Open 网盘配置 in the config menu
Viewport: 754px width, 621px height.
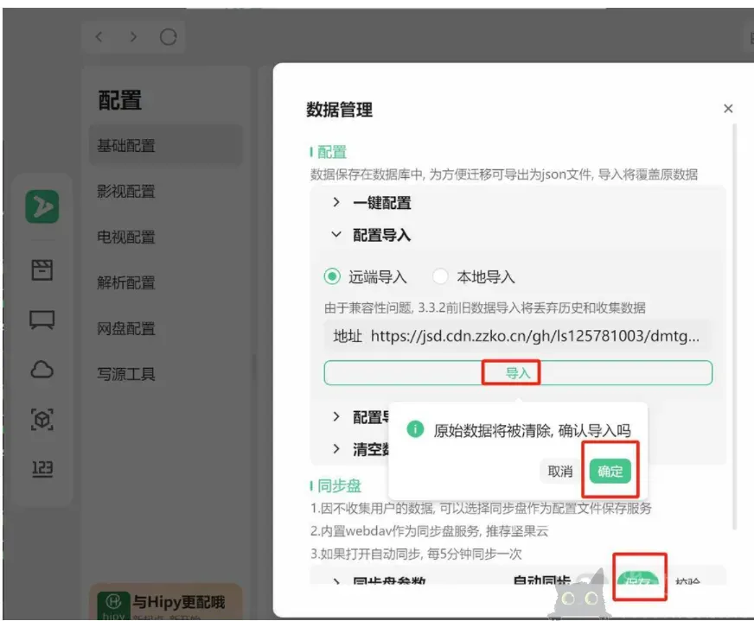(126, 328)
